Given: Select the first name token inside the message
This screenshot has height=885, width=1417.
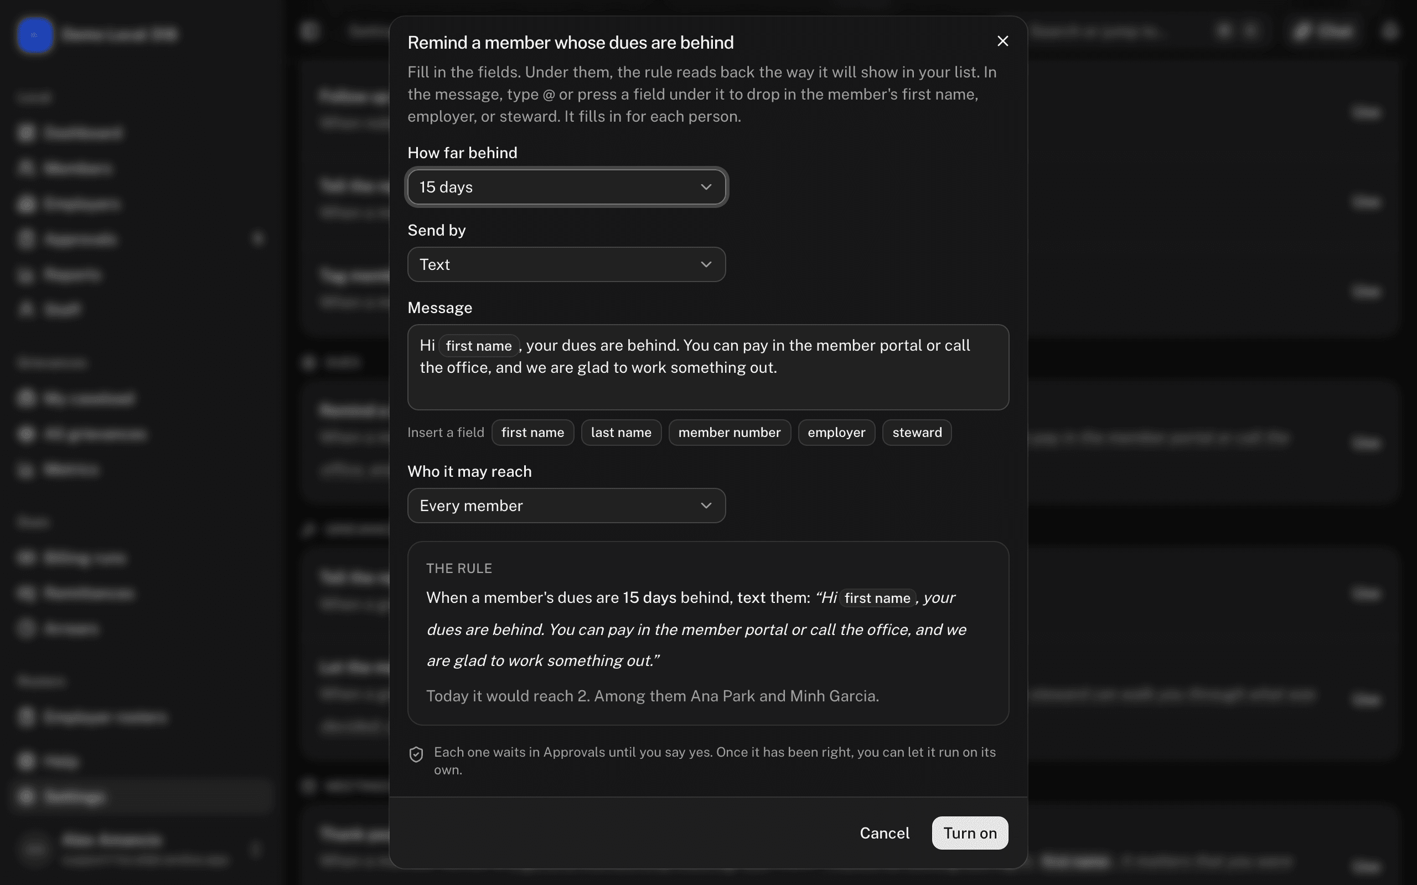Looking at the screenshot, I should 478,346.
